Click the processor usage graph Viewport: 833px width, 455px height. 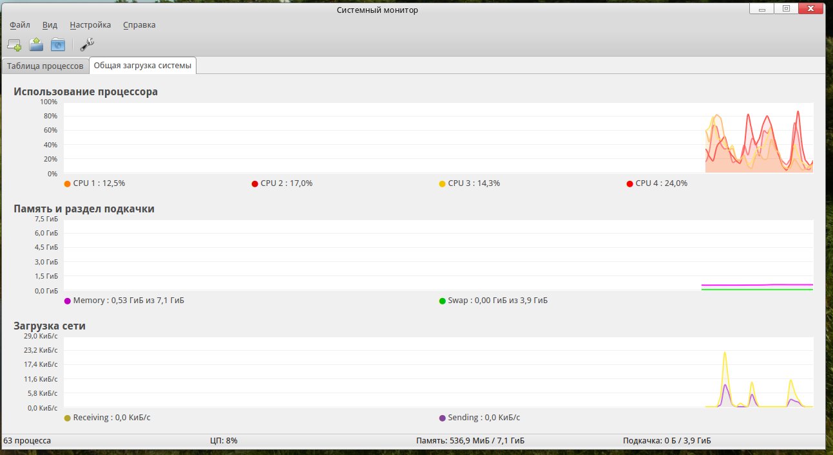438,137
